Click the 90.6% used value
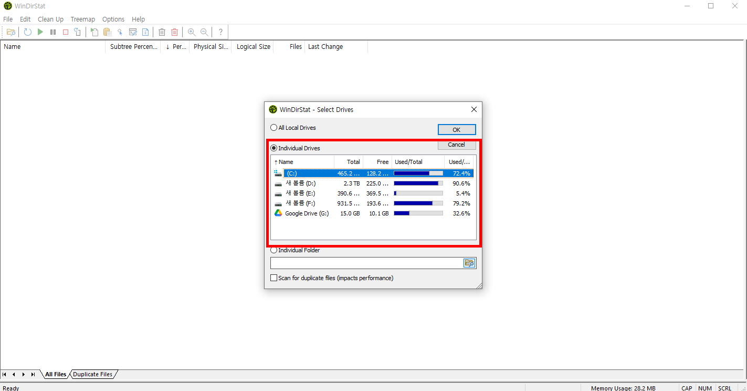The height and width of the screenshot is (391, 747). tap(461, 183)
